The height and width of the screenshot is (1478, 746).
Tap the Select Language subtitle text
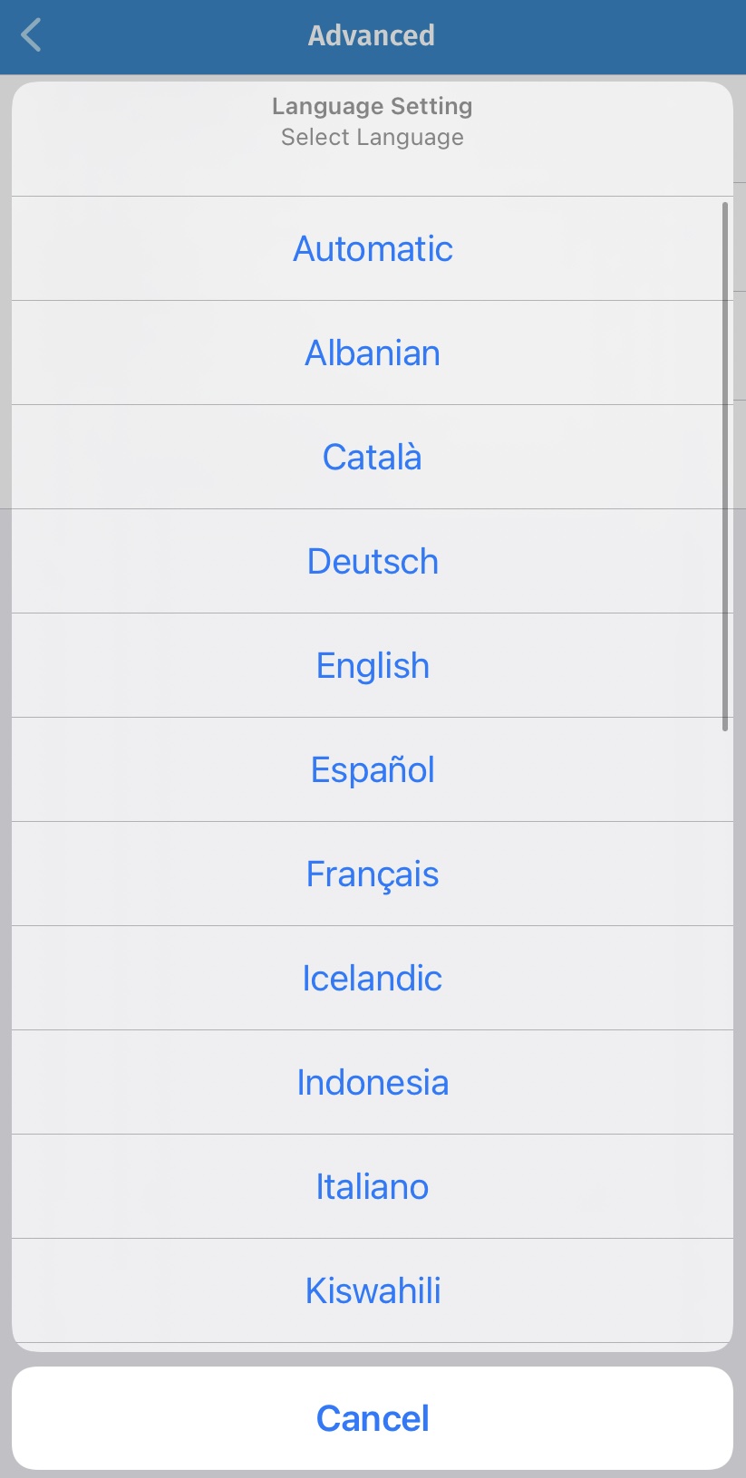[372, 138]
